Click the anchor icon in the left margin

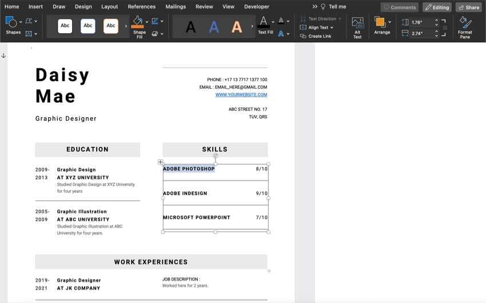click(x=3, y=56)
